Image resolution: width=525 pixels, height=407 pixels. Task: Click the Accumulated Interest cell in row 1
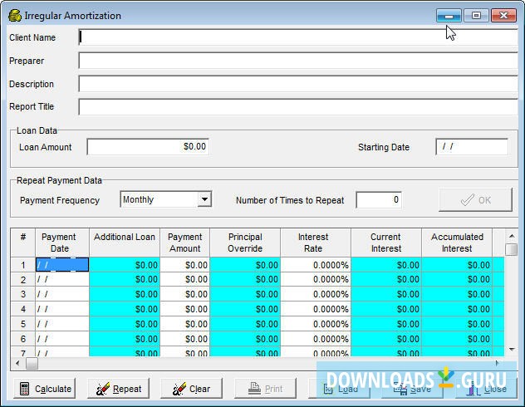[457, 265]
